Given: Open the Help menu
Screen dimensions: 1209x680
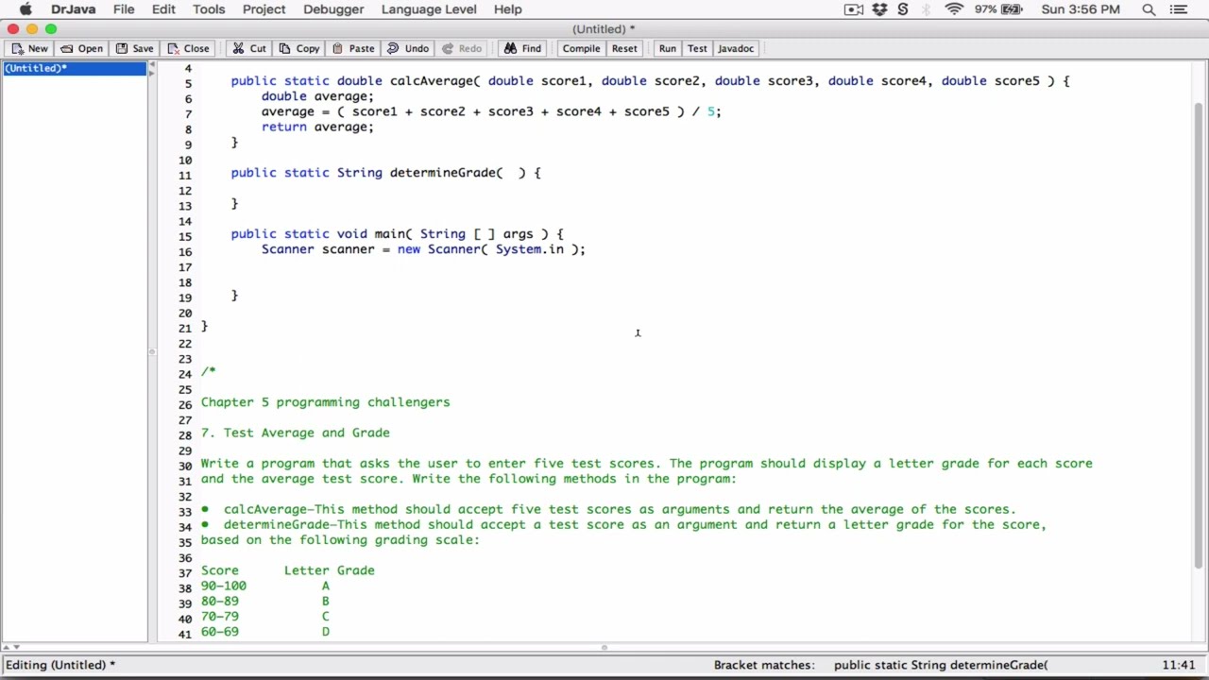Looking at the screenshot, I should [507, 9].
